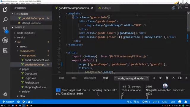This screenshot has width=190, height=107.
Task: Open the Debug Console panel tab
Action: pyautogui.click(x=90, y=78)
